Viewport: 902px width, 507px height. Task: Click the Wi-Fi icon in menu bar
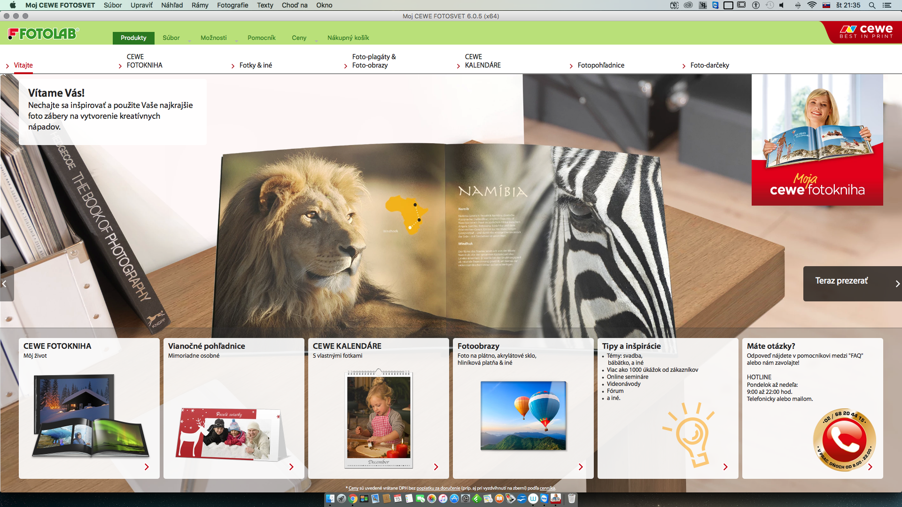pyautogui.click(x=812, y=5)
